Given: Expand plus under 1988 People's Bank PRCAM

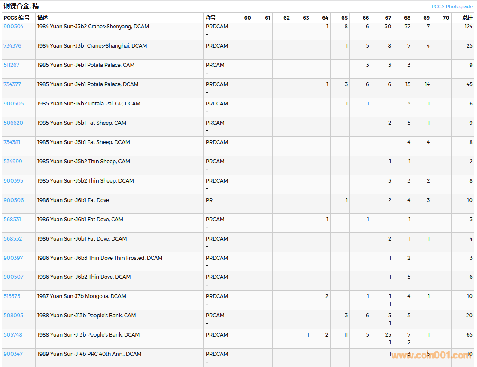Looking at the screenshot, I should (207, 323).
